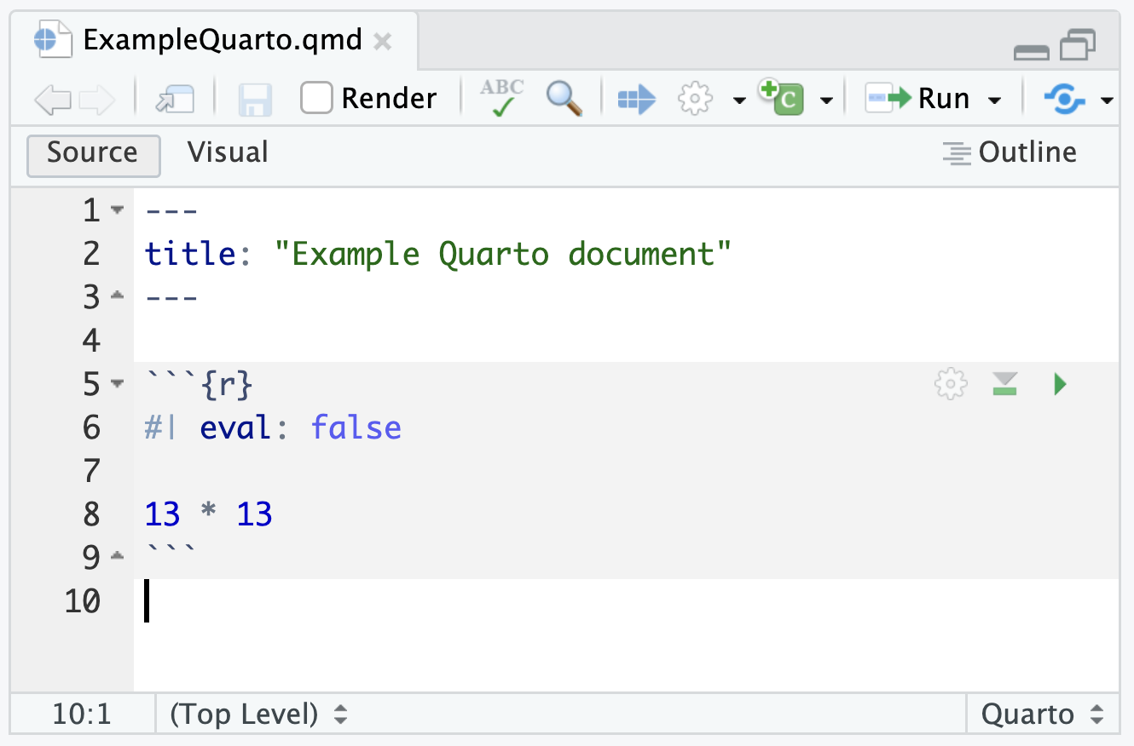Click the spell check ABC icon

pos(502,98)
